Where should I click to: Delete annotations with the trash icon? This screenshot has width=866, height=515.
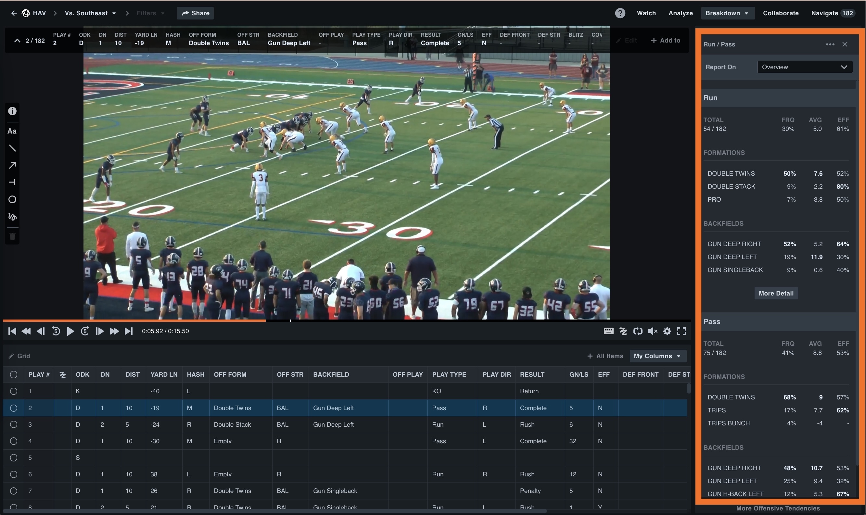pos(12,236)
